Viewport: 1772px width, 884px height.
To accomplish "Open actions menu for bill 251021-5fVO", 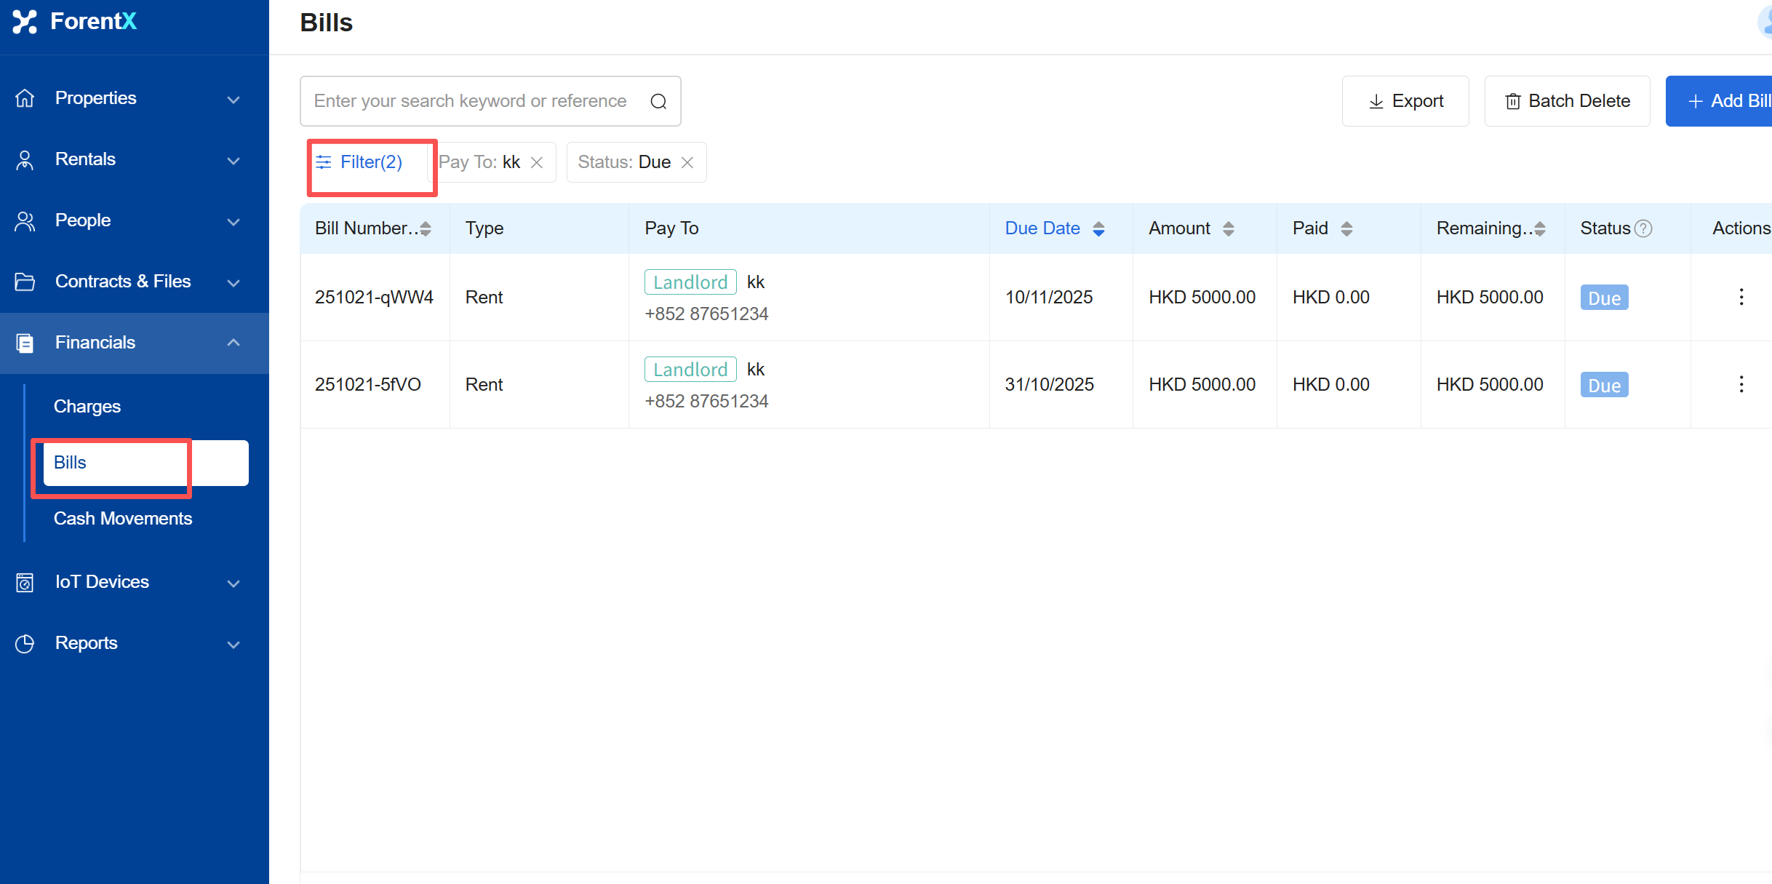I will point(1741,384).
